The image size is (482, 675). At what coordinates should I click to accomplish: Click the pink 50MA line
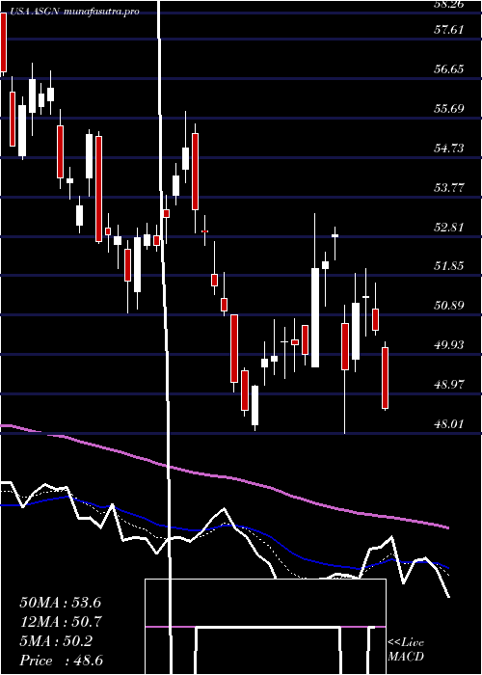click(x=224, y=477)
